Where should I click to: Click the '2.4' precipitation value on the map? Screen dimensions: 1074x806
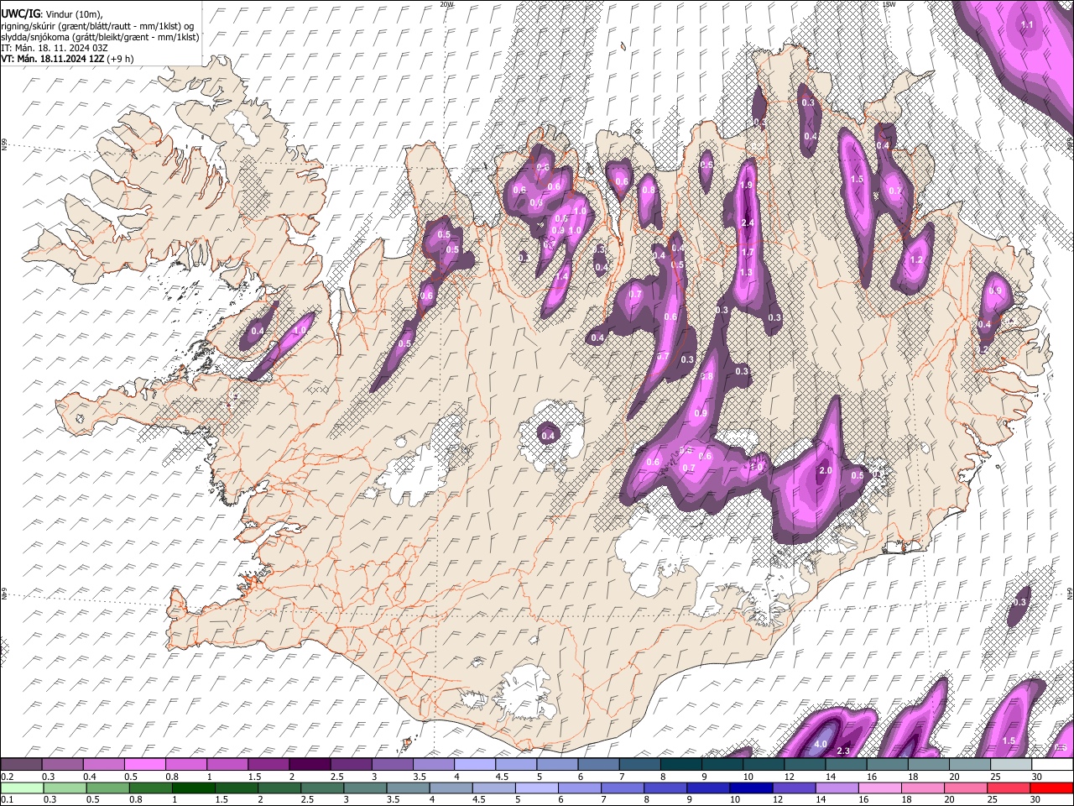pos(748,222)
